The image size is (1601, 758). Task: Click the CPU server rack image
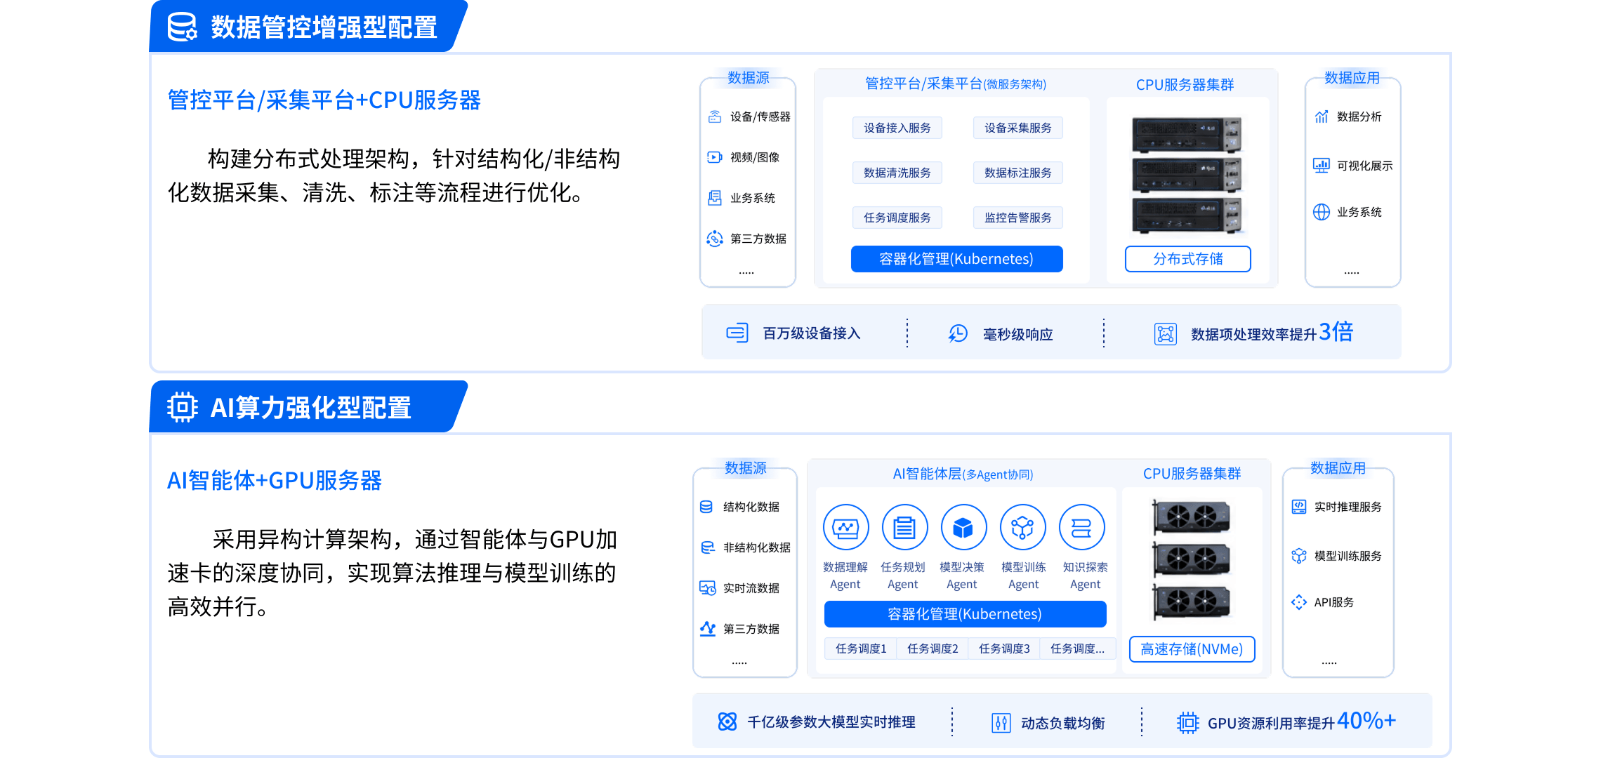coord(1187,175)
